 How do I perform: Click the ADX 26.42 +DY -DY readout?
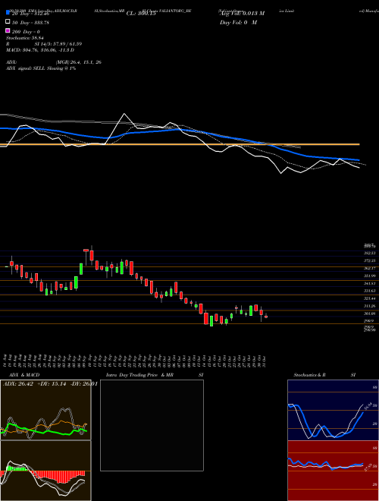click(x=50, y=383)
